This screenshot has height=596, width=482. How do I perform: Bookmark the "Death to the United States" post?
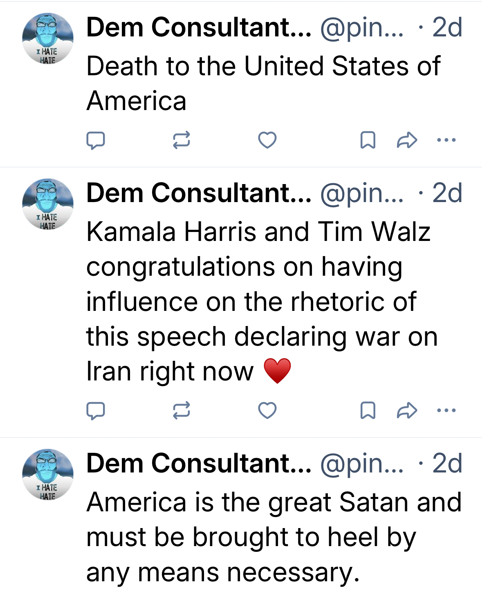(368, 140)
